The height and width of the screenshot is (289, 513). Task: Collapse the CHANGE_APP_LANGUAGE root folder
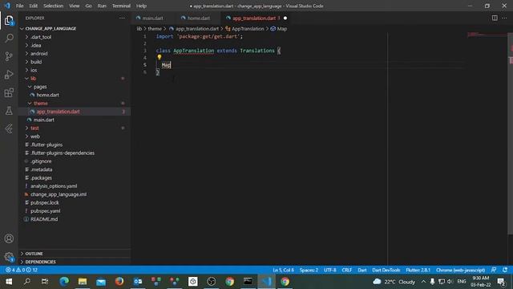click(50, 29)
